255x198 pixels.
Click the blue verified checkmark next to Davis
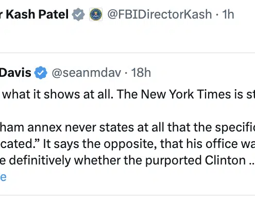click(x=41, y=73)
